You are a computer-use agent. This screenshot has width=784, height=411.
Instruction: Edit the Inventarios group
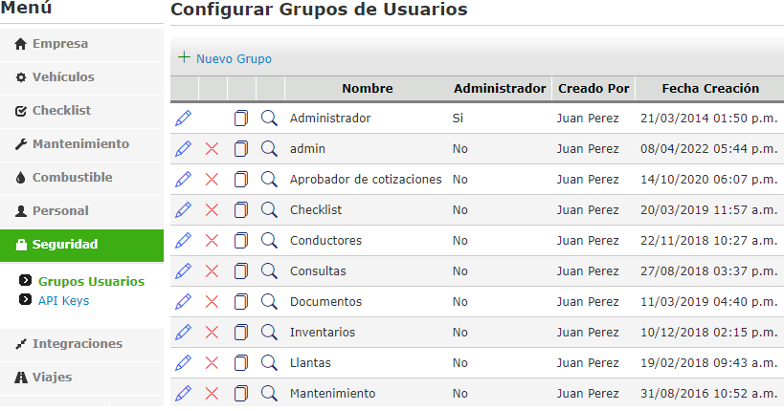(184, 332)
